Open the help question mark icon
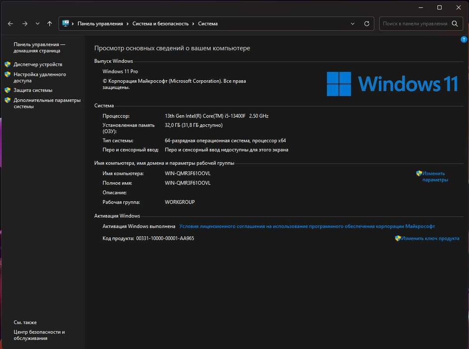 pyautogui.click(x=464, y=39)
